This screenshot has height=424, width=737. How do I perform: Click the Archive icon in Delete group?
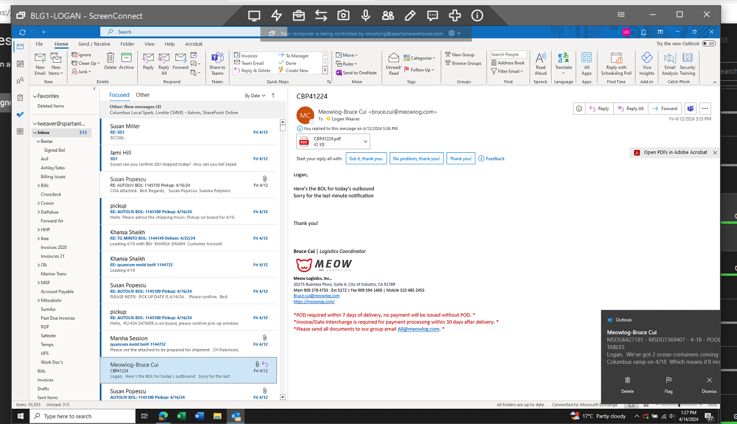[x=127, y=61]
